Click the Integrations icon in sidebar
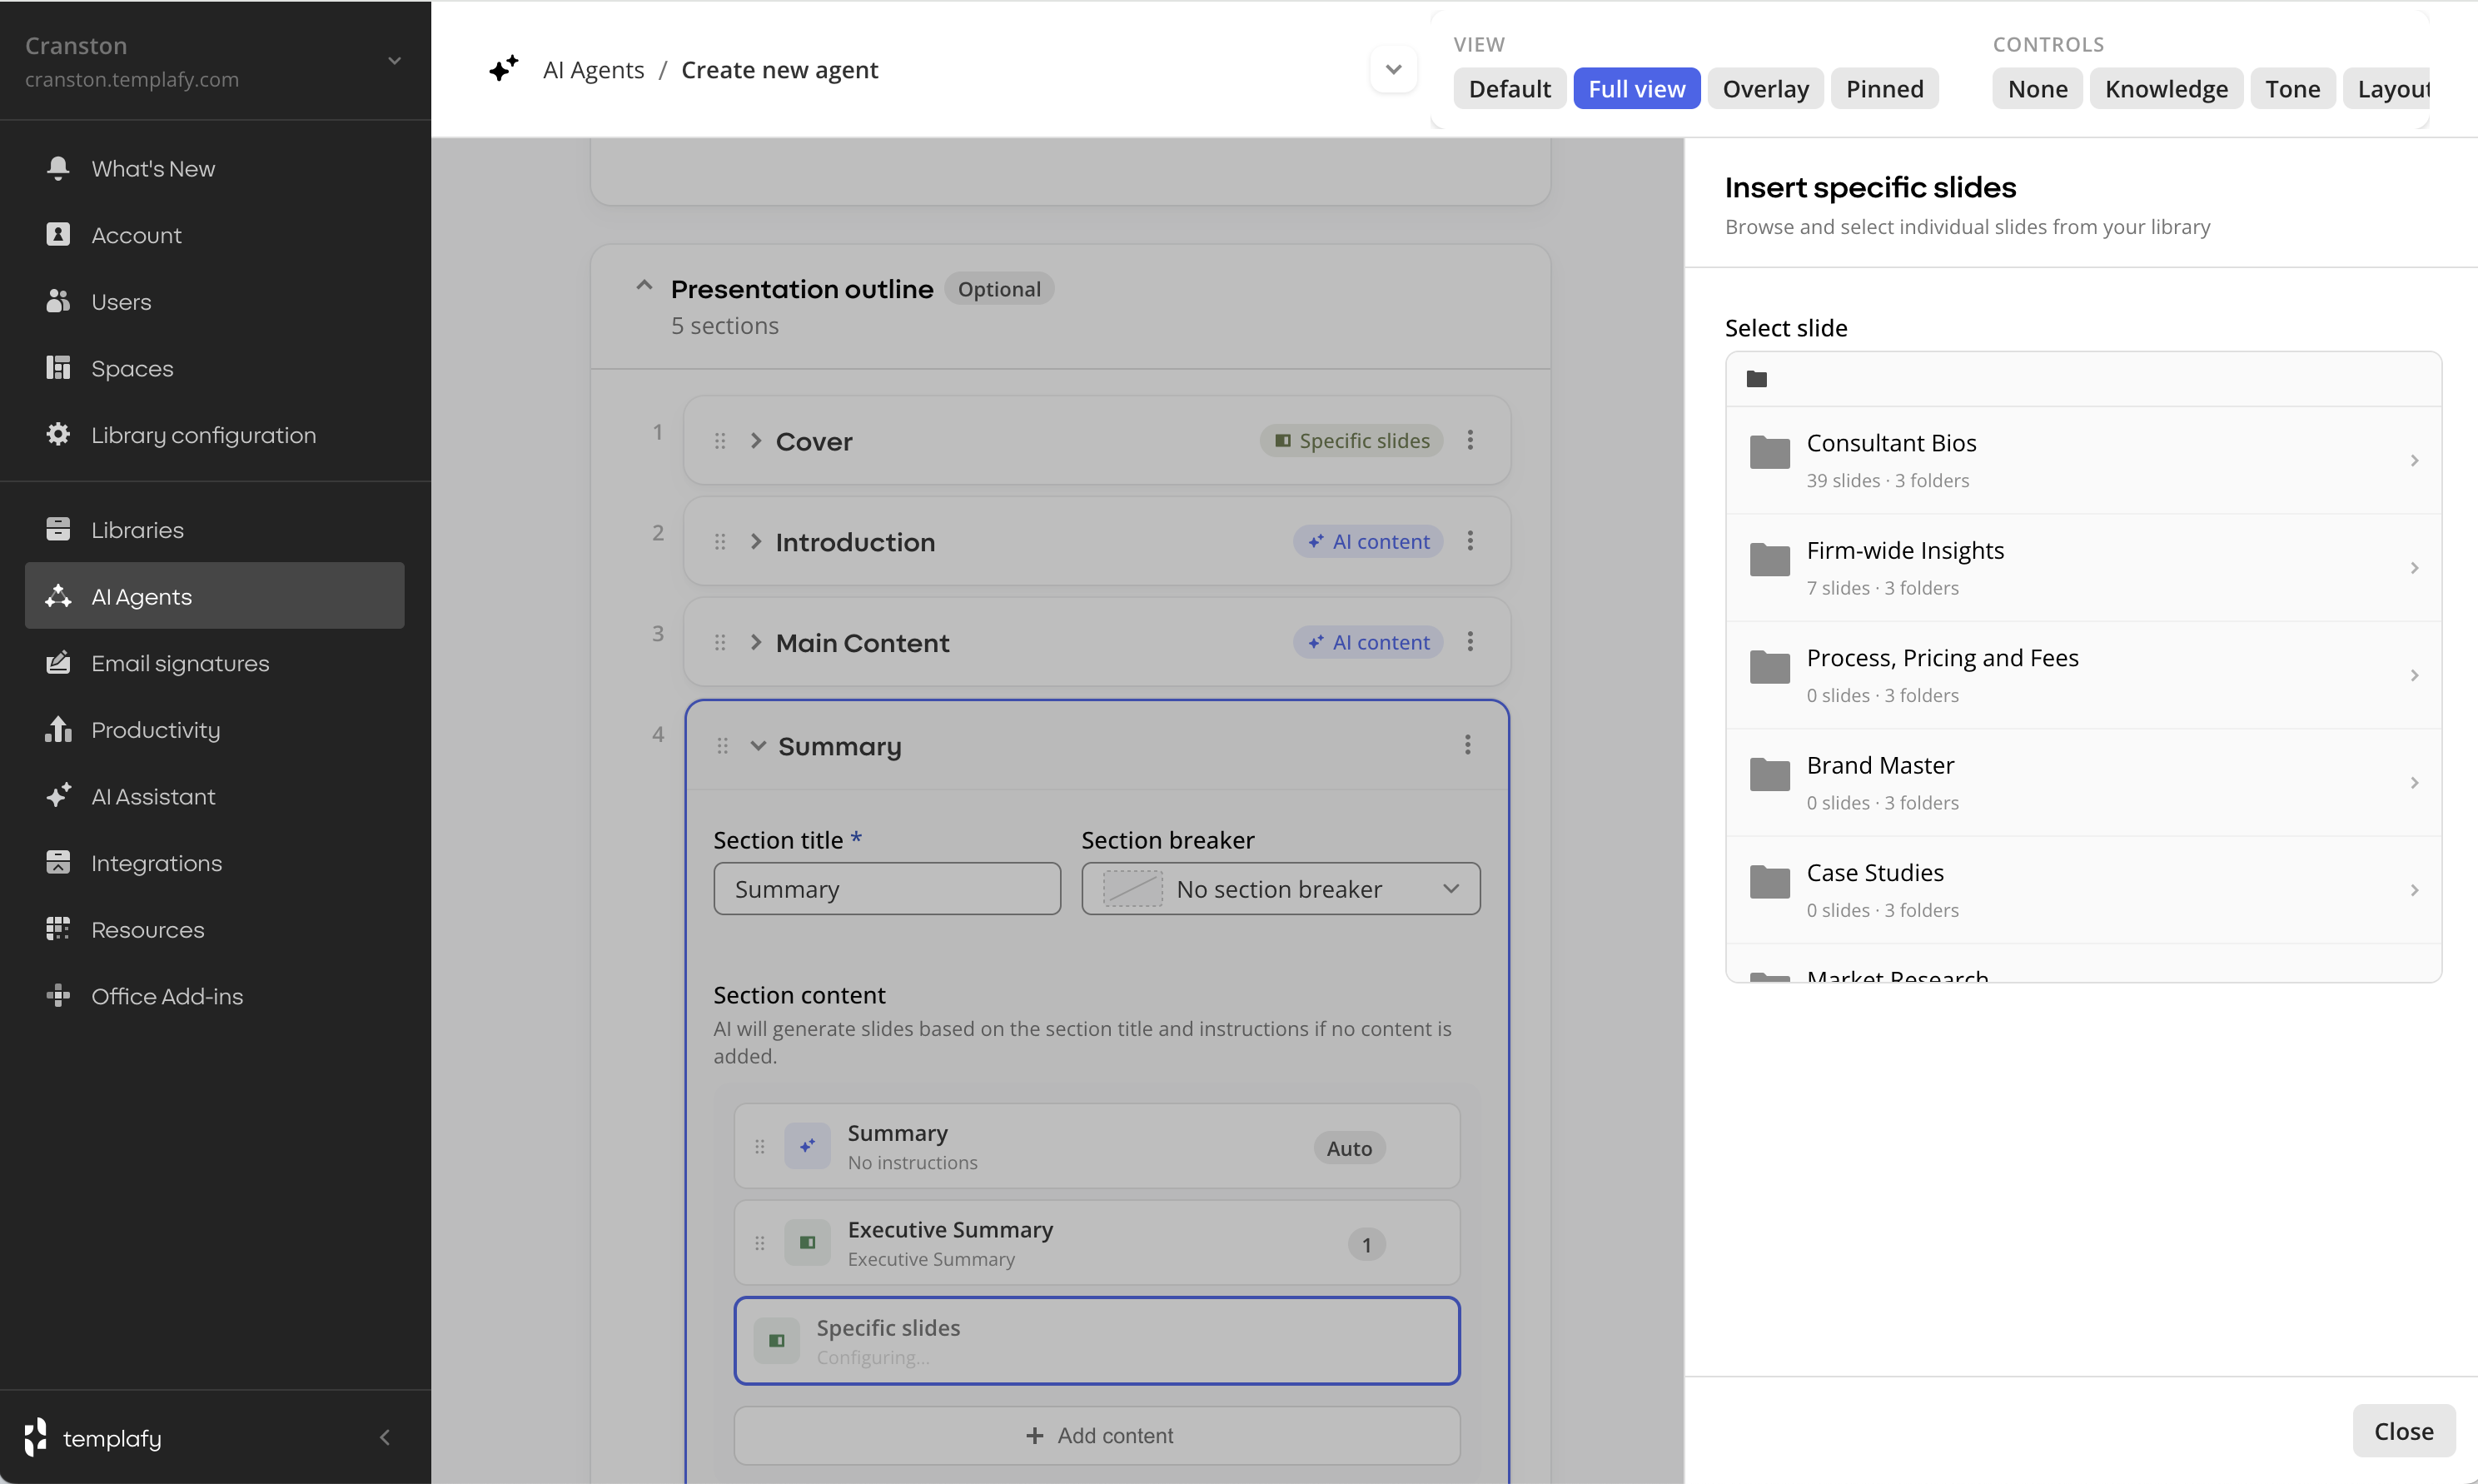Viewport: 2478px width, 1484px height. [58, 863]
